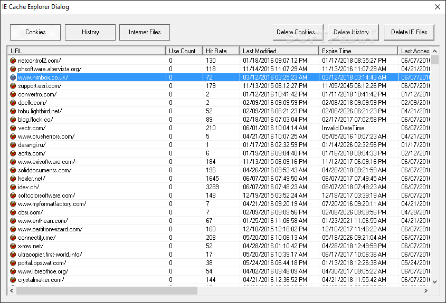Click the icon beside adrta.com/
Screen dimensions: 446x303
coord(13,153)
